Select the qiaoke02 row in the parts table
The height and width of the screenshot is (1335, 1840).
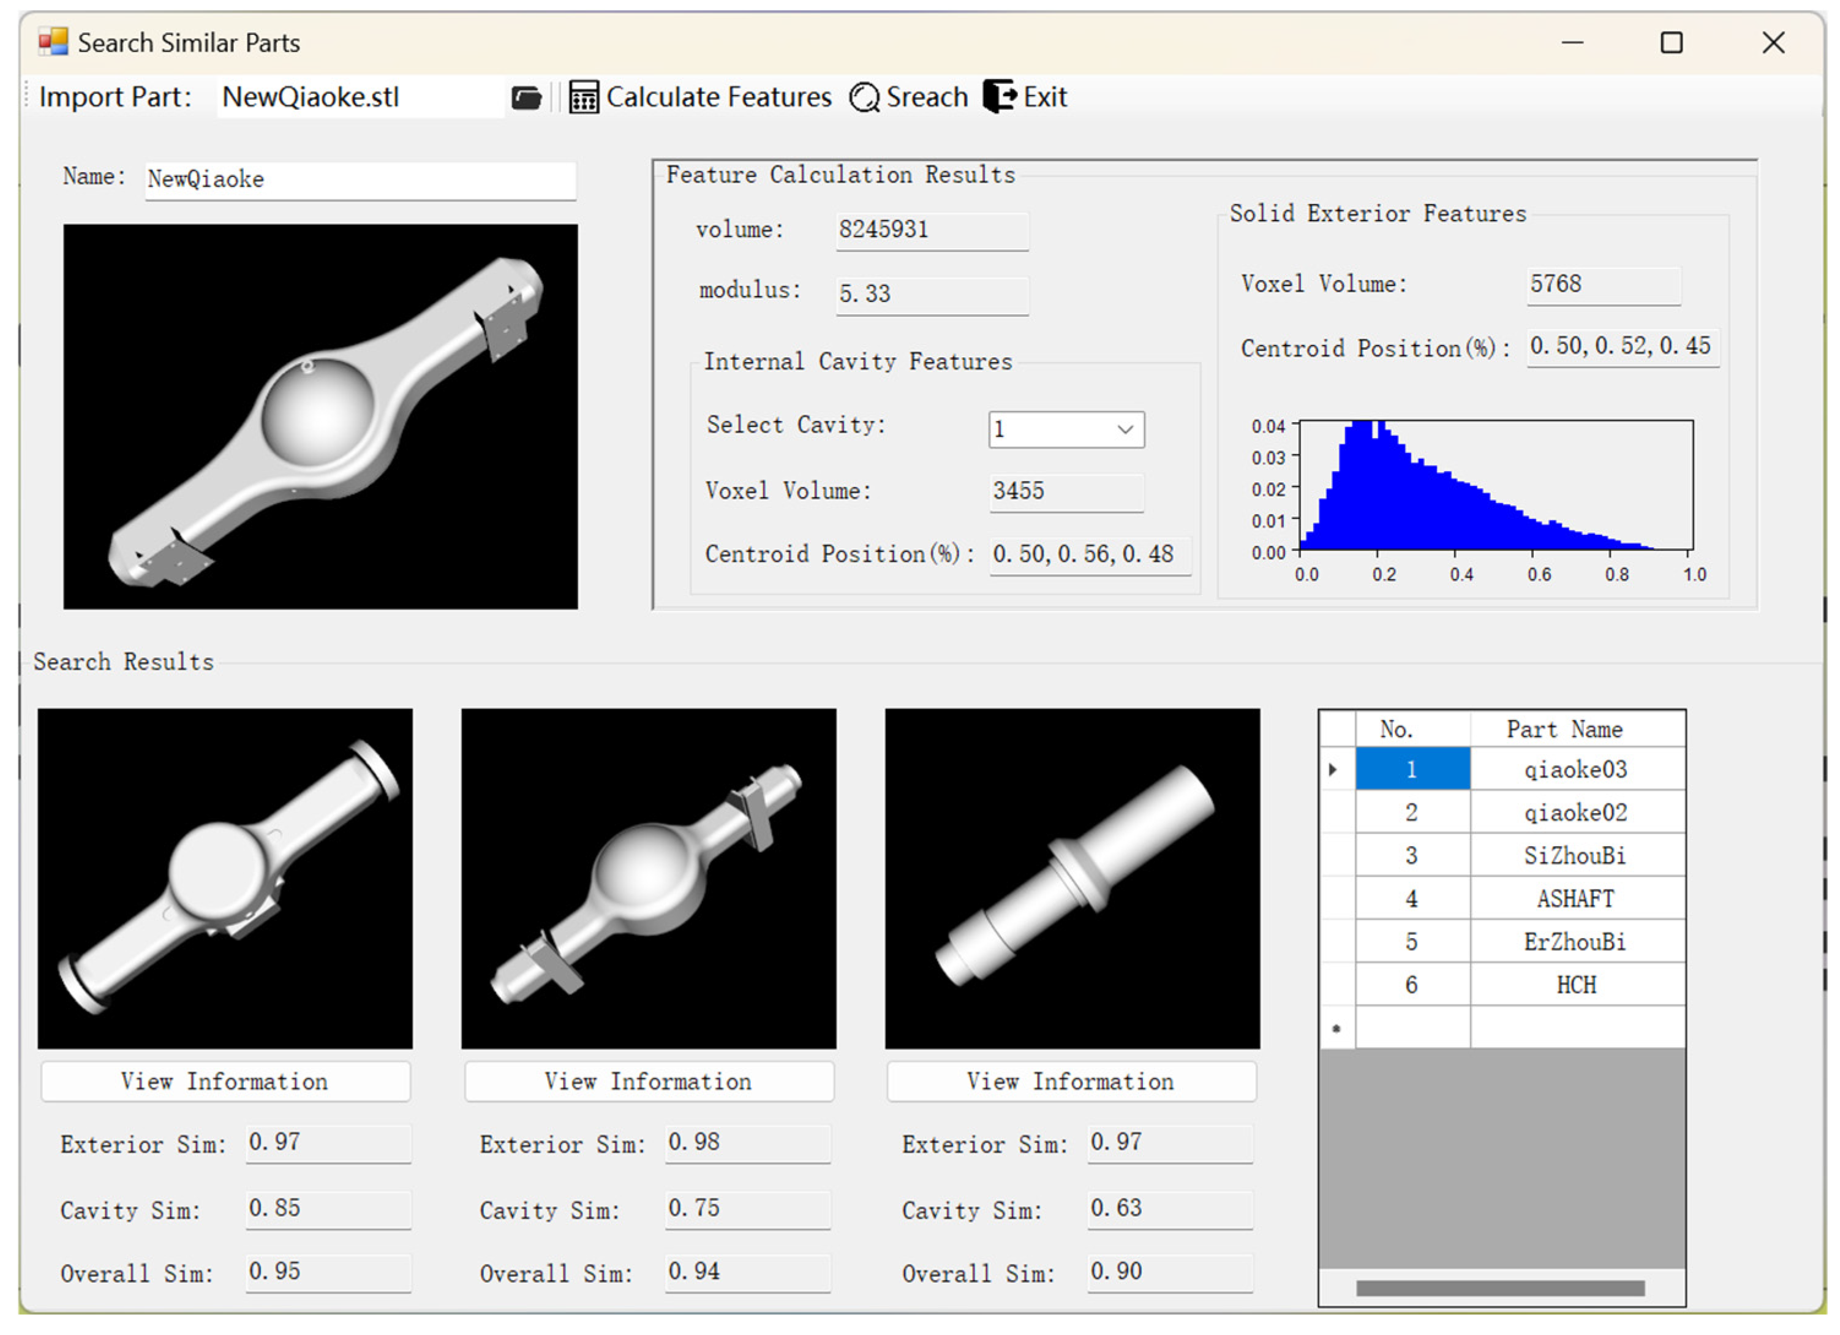1575,812
